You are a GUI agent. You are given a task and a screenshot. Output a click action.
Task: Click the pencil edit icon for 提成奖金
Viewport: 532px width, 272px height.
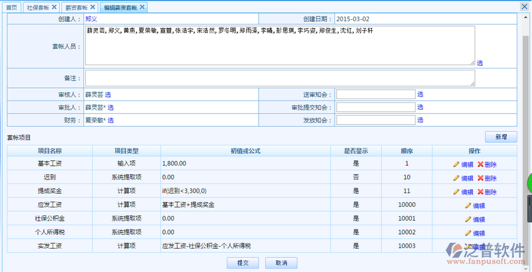coord(456,192)
